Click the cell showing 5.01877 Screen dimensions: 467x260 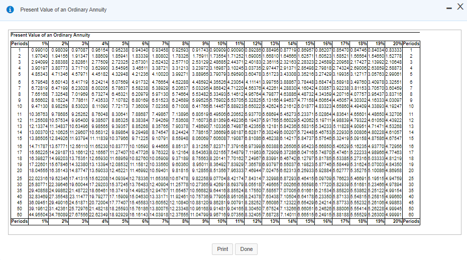(306, 106)
